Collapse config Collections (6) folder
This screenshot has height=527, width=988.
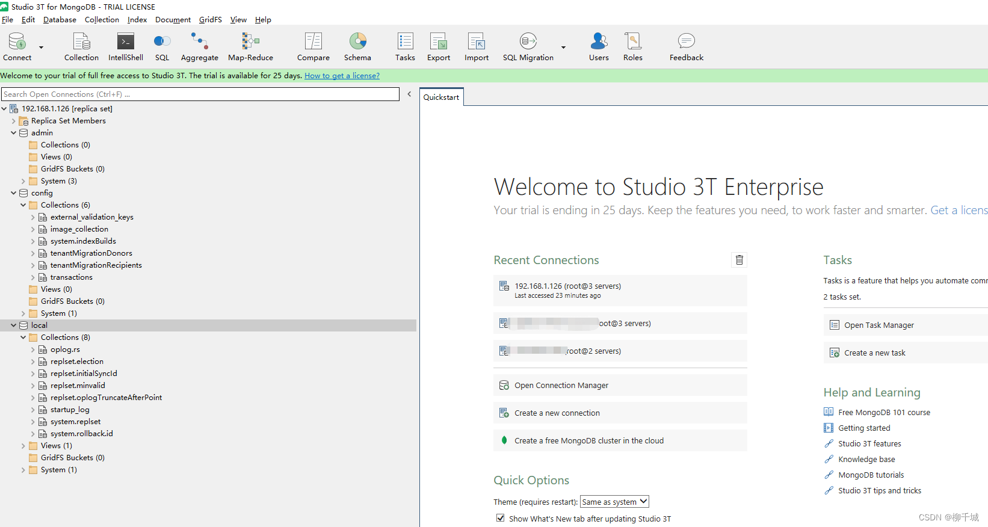tap(23, 205)
